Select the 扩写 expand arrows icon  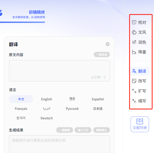tap(134, 91)
